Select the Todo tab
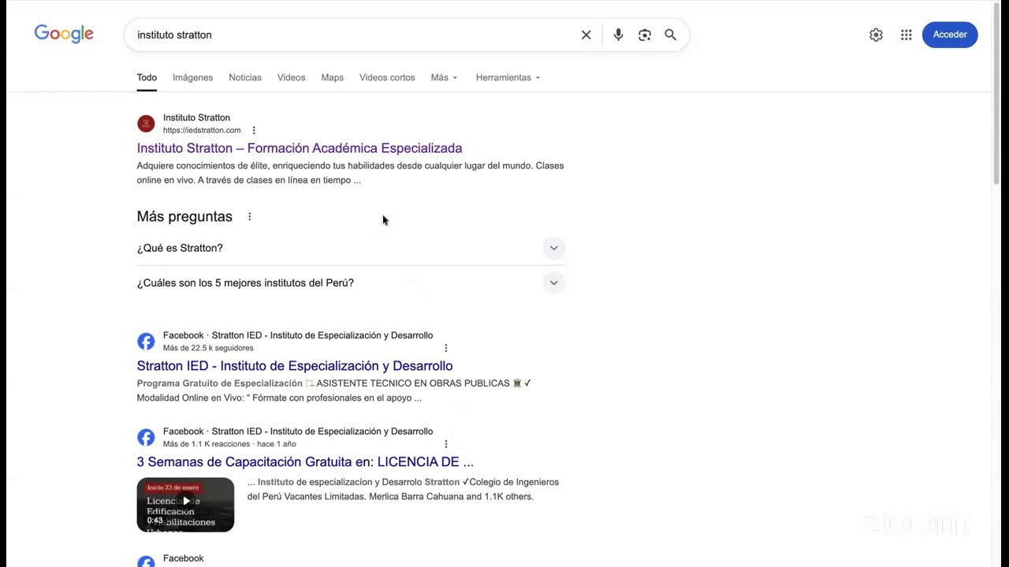This screenshot has height=567, width=1009. coord(147,77)
